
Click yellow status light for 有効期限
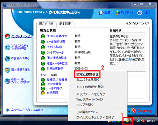[x=43, y=93]
